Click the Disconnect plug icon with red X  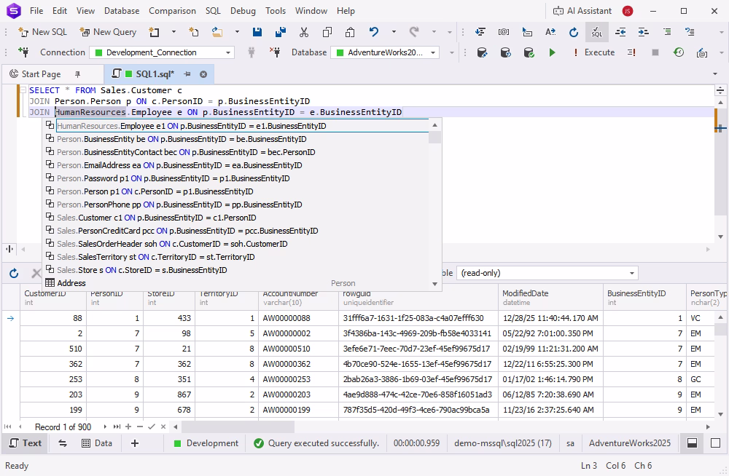[275, 52]
